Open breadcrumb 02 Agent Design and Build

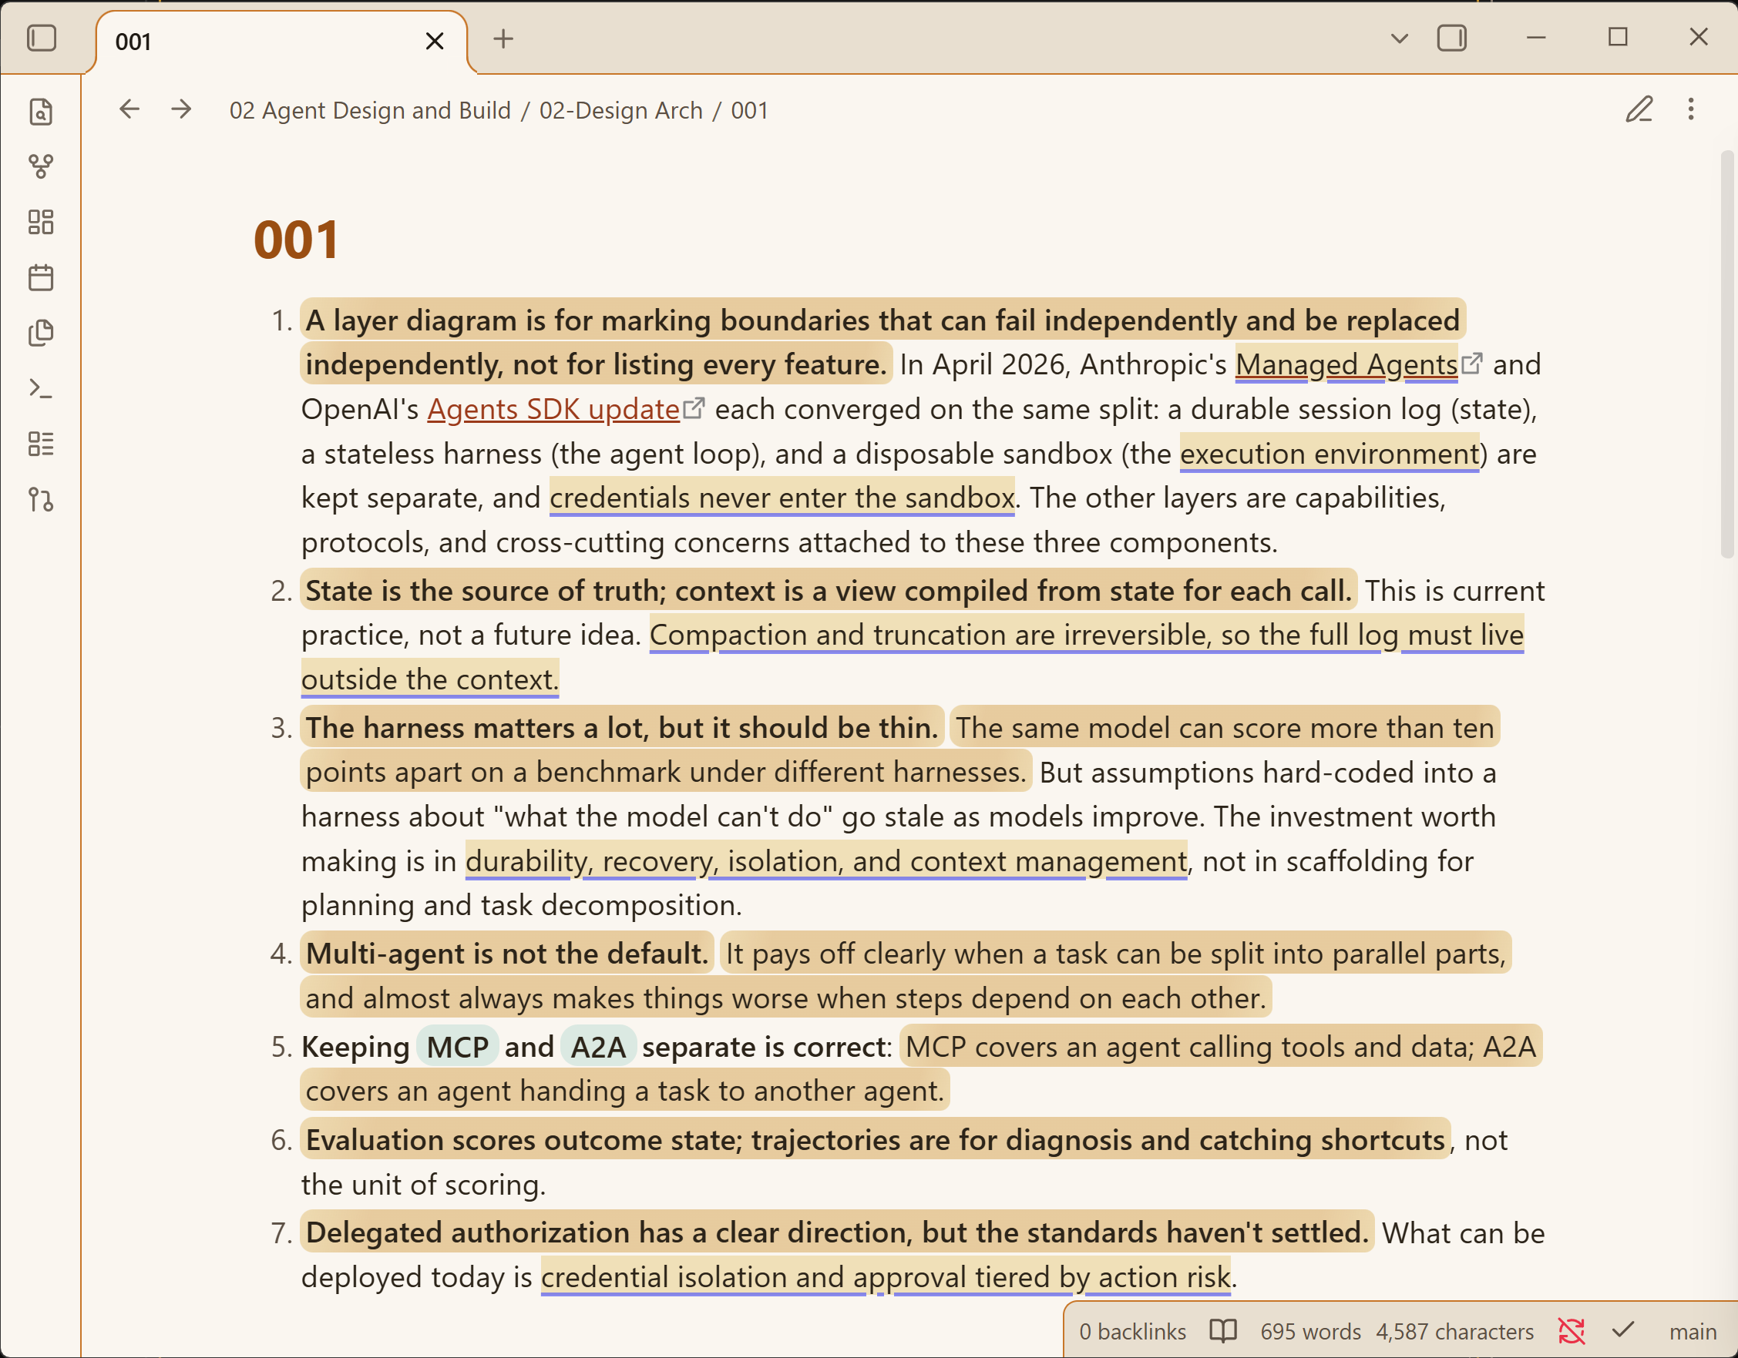[x=370, y=110]
